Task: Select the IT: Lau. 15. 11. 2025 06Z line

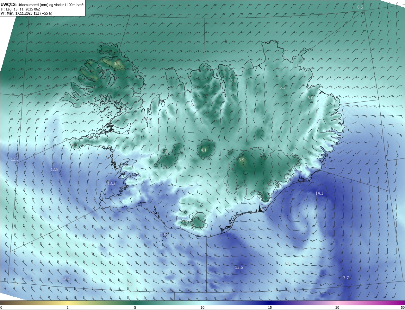Action: pos(20,9)
